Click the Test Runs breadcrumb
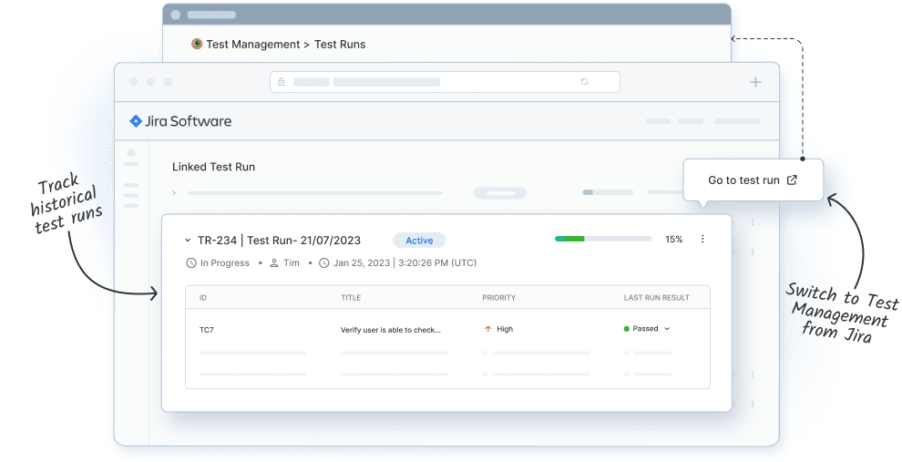Image resolution: width=902 pixels, height=462 pixels. (340, 45)
